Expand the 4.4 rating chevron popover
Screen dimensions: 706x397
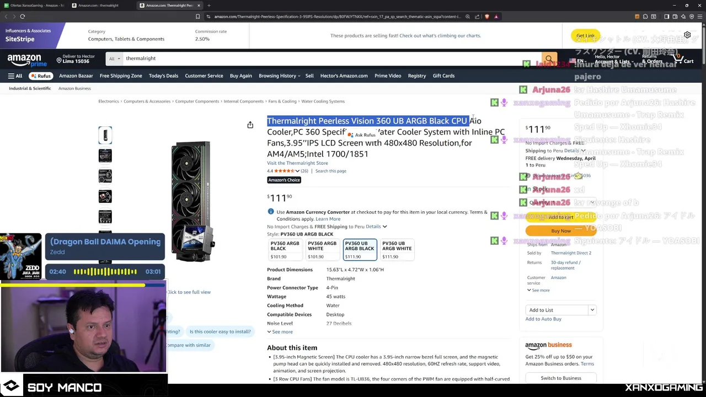(298, 171)
